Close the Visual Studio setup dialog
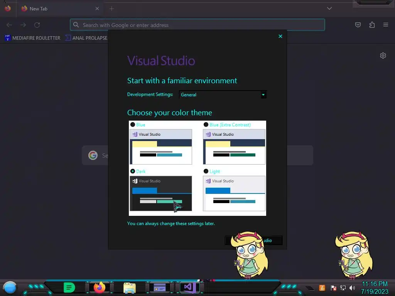The image size is (395, 296). 280,36
